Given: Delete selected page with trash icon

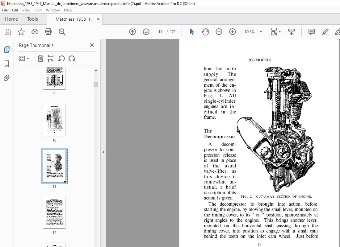Looking at the screenshot, I should pyautogui.click(x=40, y=59).
